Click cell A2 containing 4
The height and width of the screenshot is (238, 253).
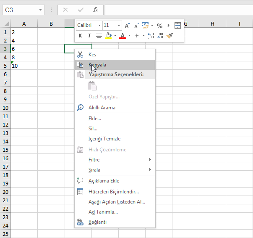click(x=24, y=41)
